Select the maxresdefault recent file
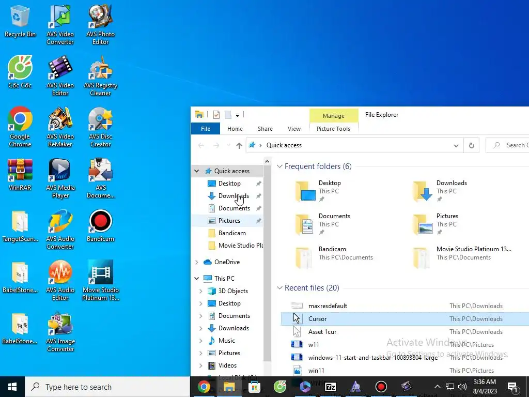 click(405, 306)
